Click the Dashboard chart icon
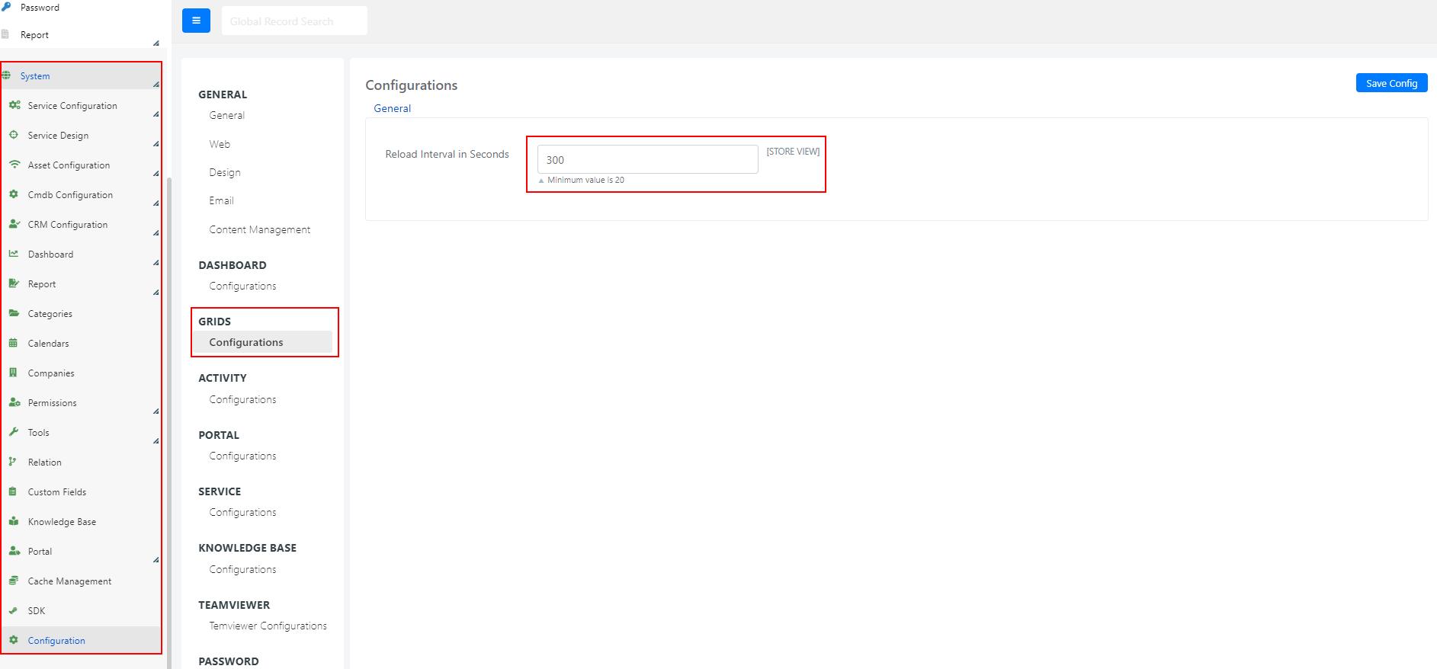Viewport: 1437px width, 669px height. click(14, 254)
